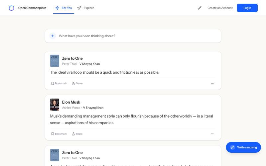Click the Write a musing floating button
Screen dimensions: 266x166
pos(243,147)
